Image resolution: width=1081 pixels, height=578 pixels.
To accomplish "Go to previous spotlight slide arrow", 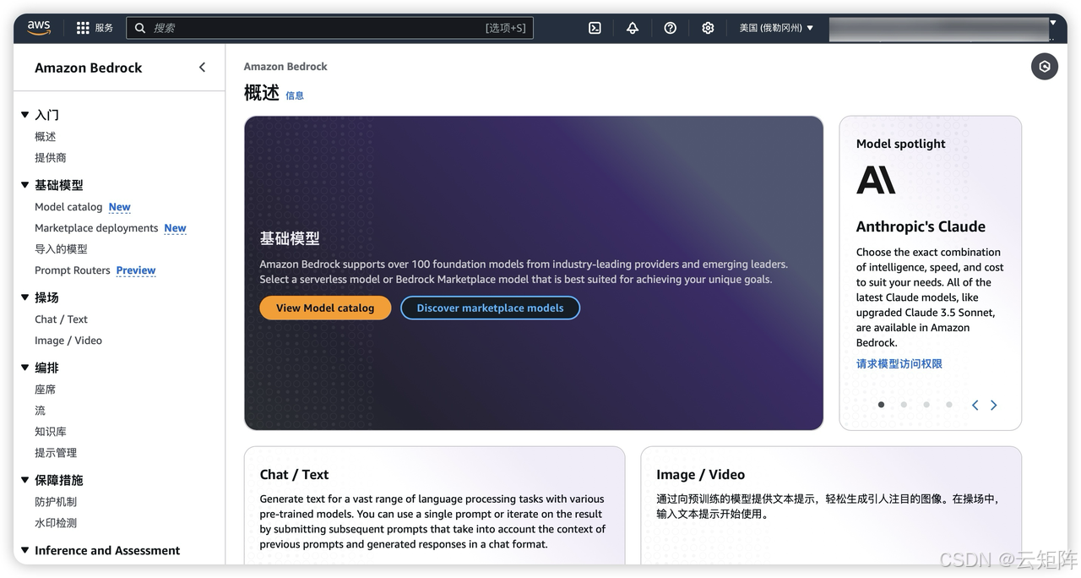I will point(975,405).
